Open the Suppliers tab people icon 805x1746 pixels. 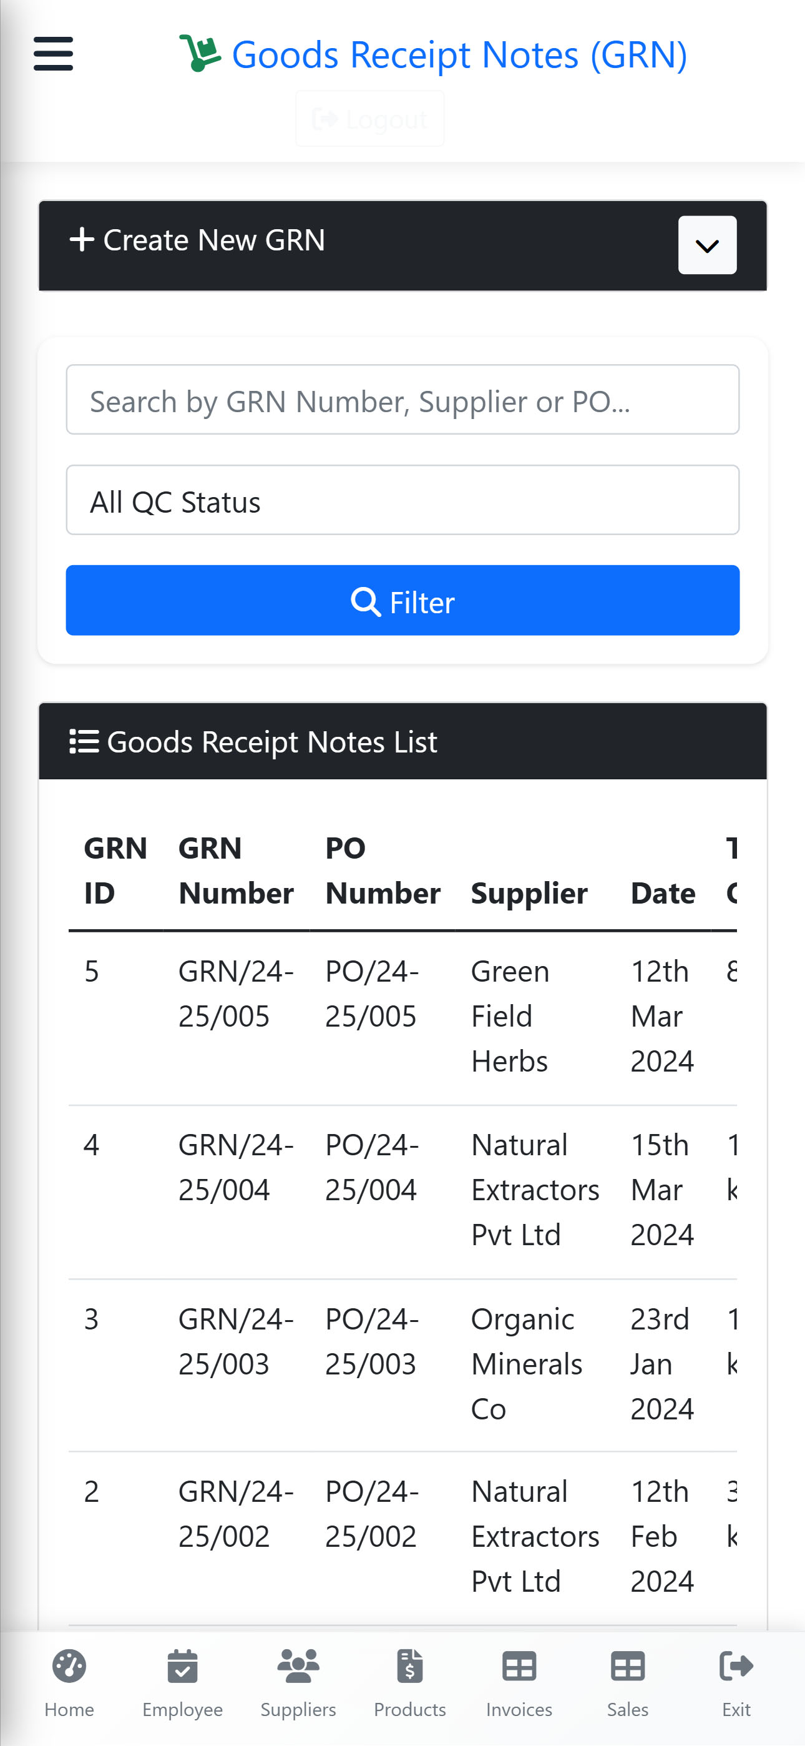(x=298, y=1666)
